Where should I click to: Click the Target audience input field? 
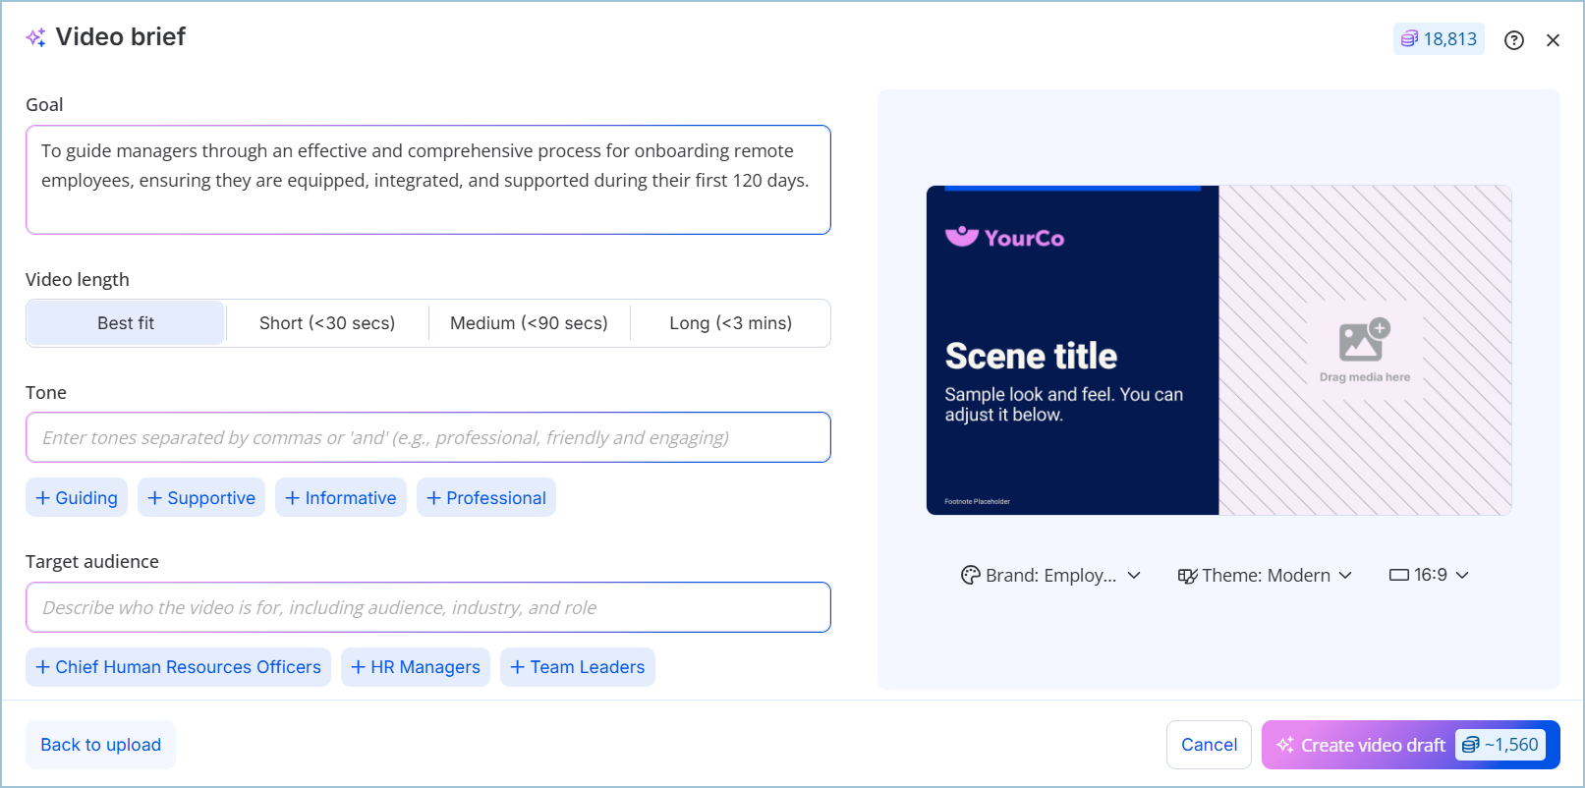pos(428,607)
